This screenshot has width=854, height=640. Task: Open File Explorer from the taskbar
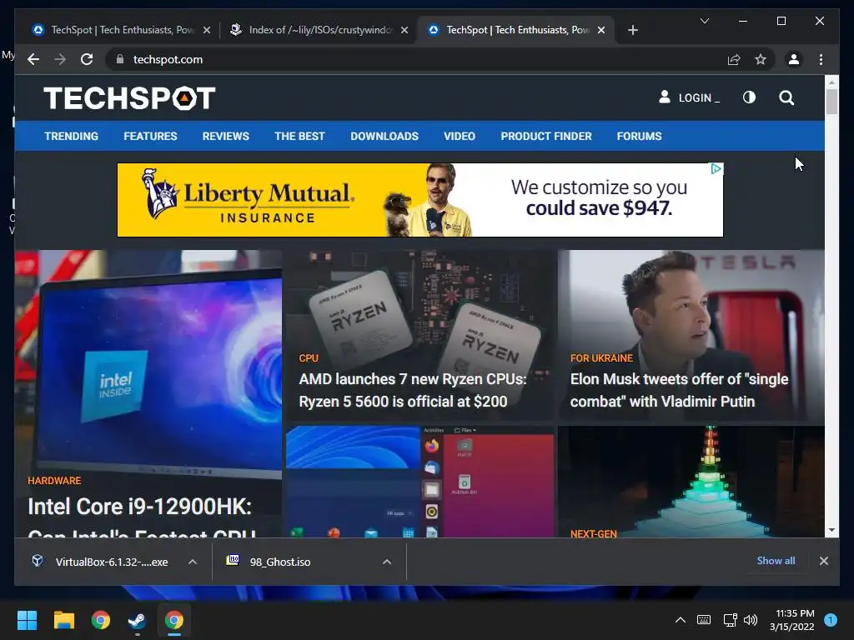(x=63, y=620)
